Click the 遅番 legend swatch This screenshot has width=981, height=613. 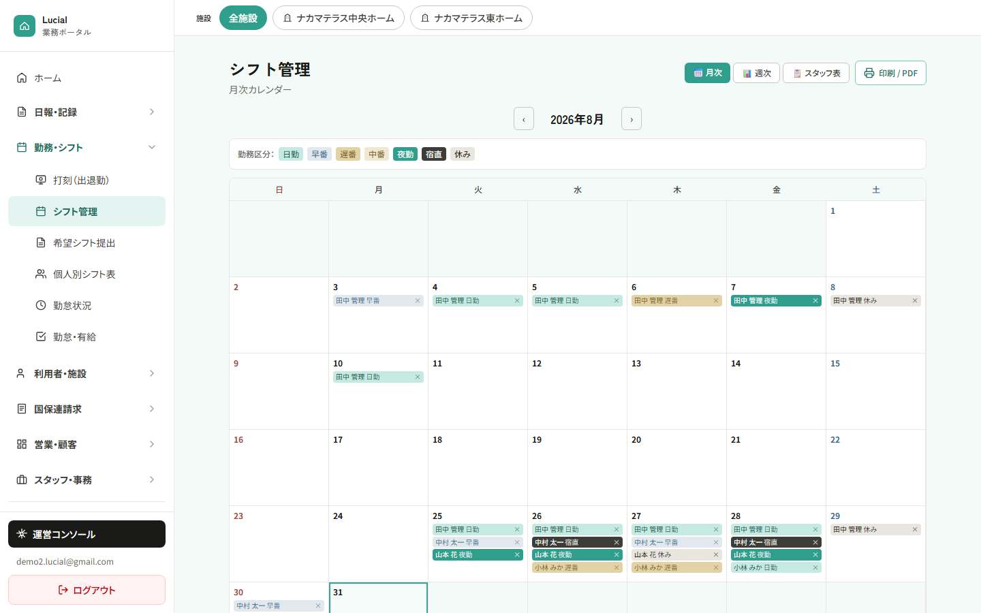click(x=348, y=154)
